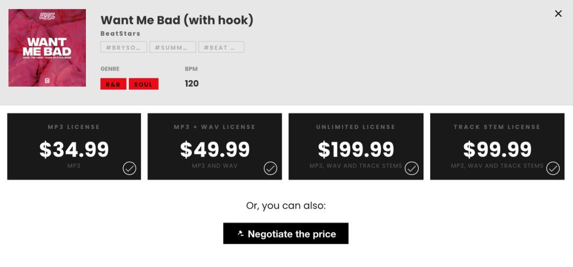This screenshot has height=267, width=573.
Task: Click the $34.99 MP3 License price
Action: 74,150
